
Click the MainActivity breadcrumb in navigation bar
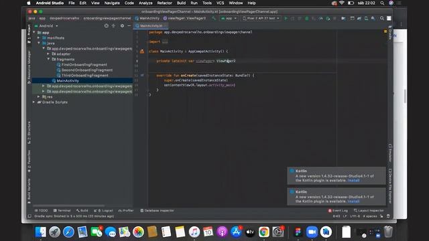147,18
